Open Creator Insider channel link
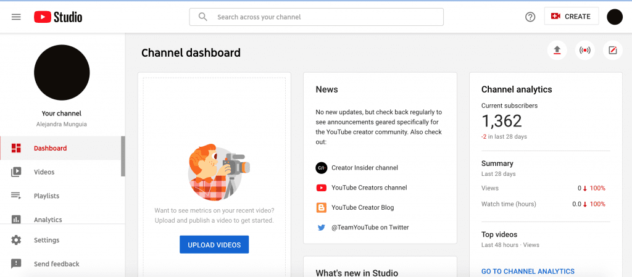Viewport: 632px width, 277px height. (364, 168)
